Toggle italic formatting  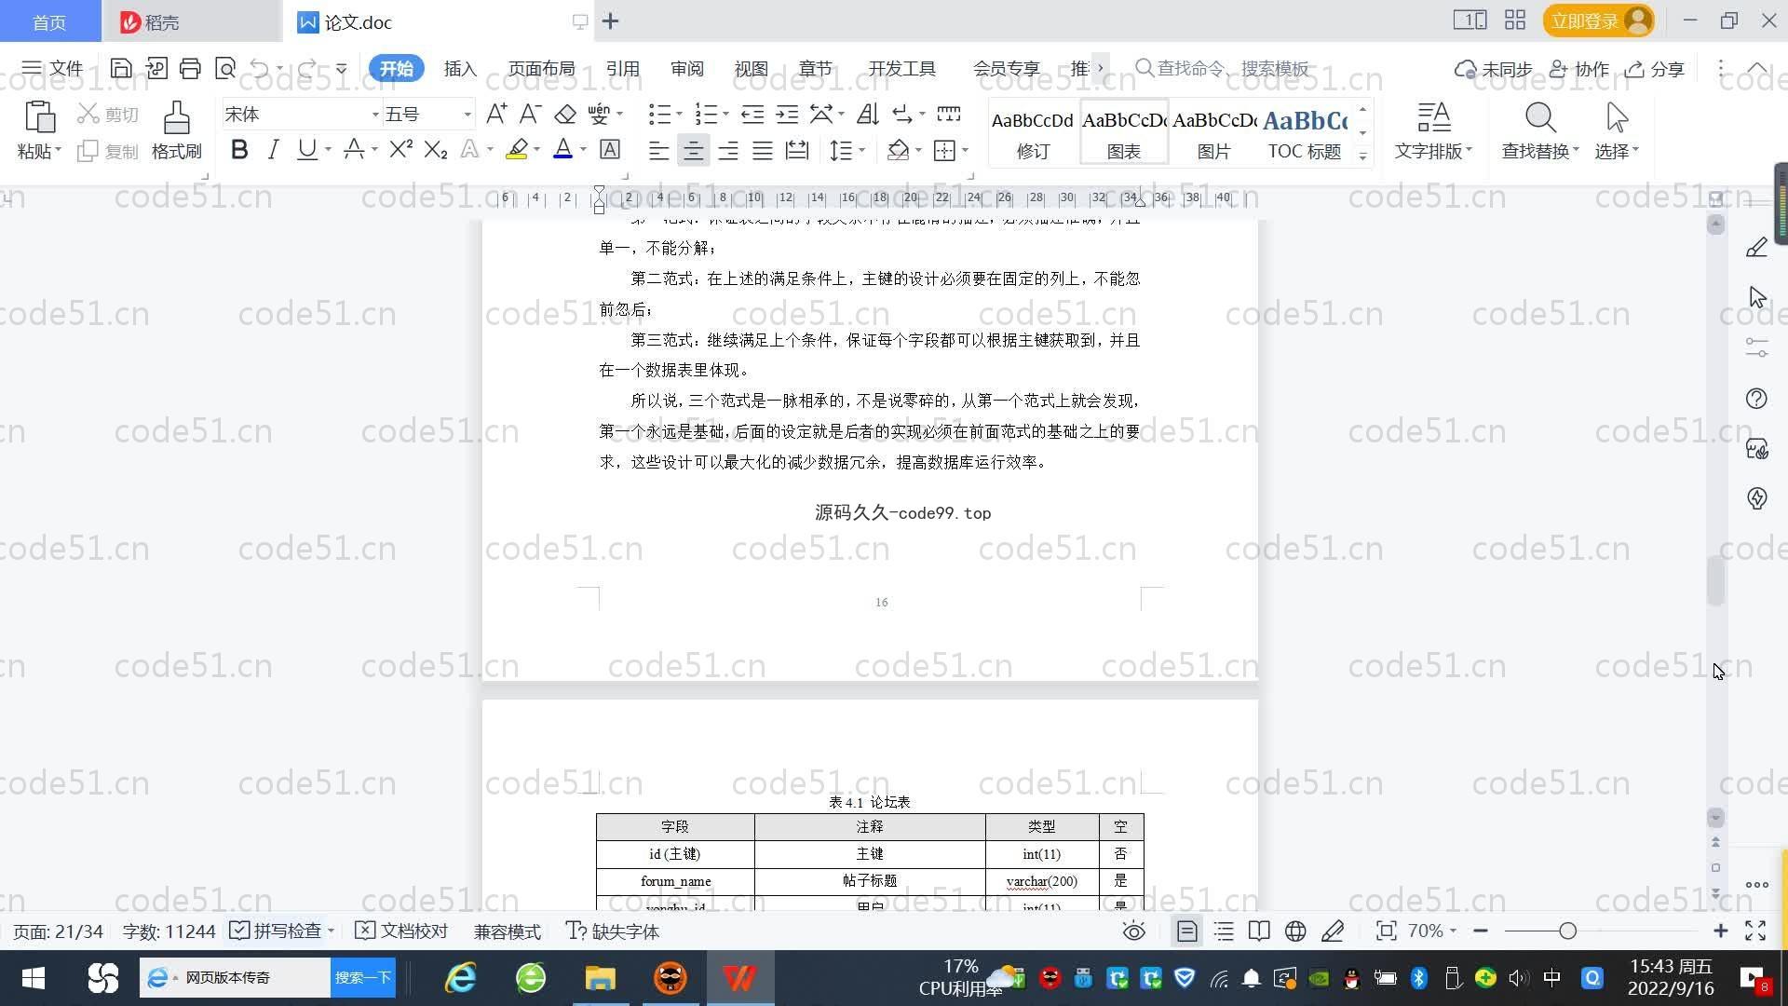pos(273,149)
